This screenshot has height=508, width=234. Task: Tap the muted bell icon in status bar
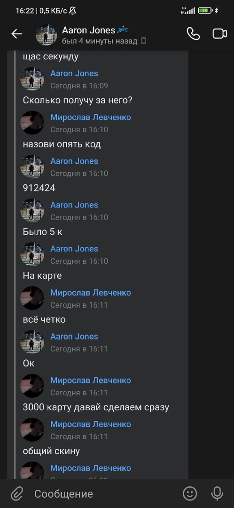coord(72,11)
